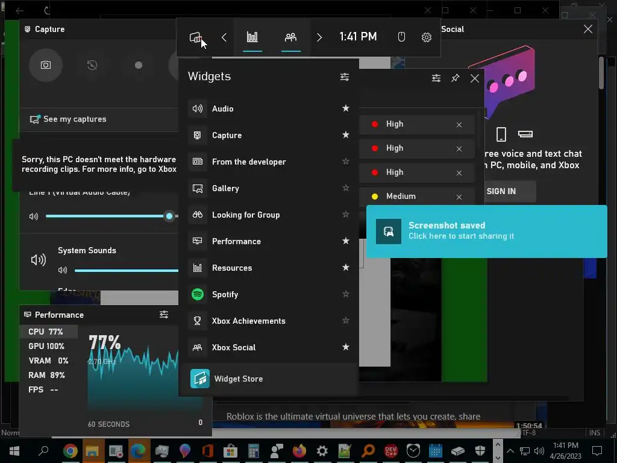
Task: Close the Medium impact process
Action: 459,197
